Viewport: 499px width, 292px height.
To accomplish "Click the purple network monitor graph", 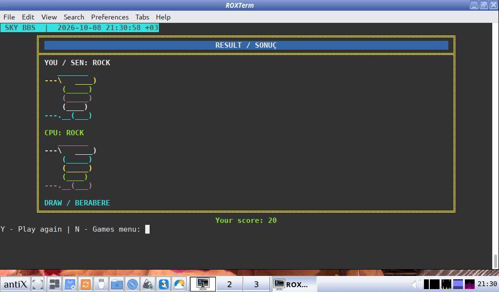I will tap(470, 284).
